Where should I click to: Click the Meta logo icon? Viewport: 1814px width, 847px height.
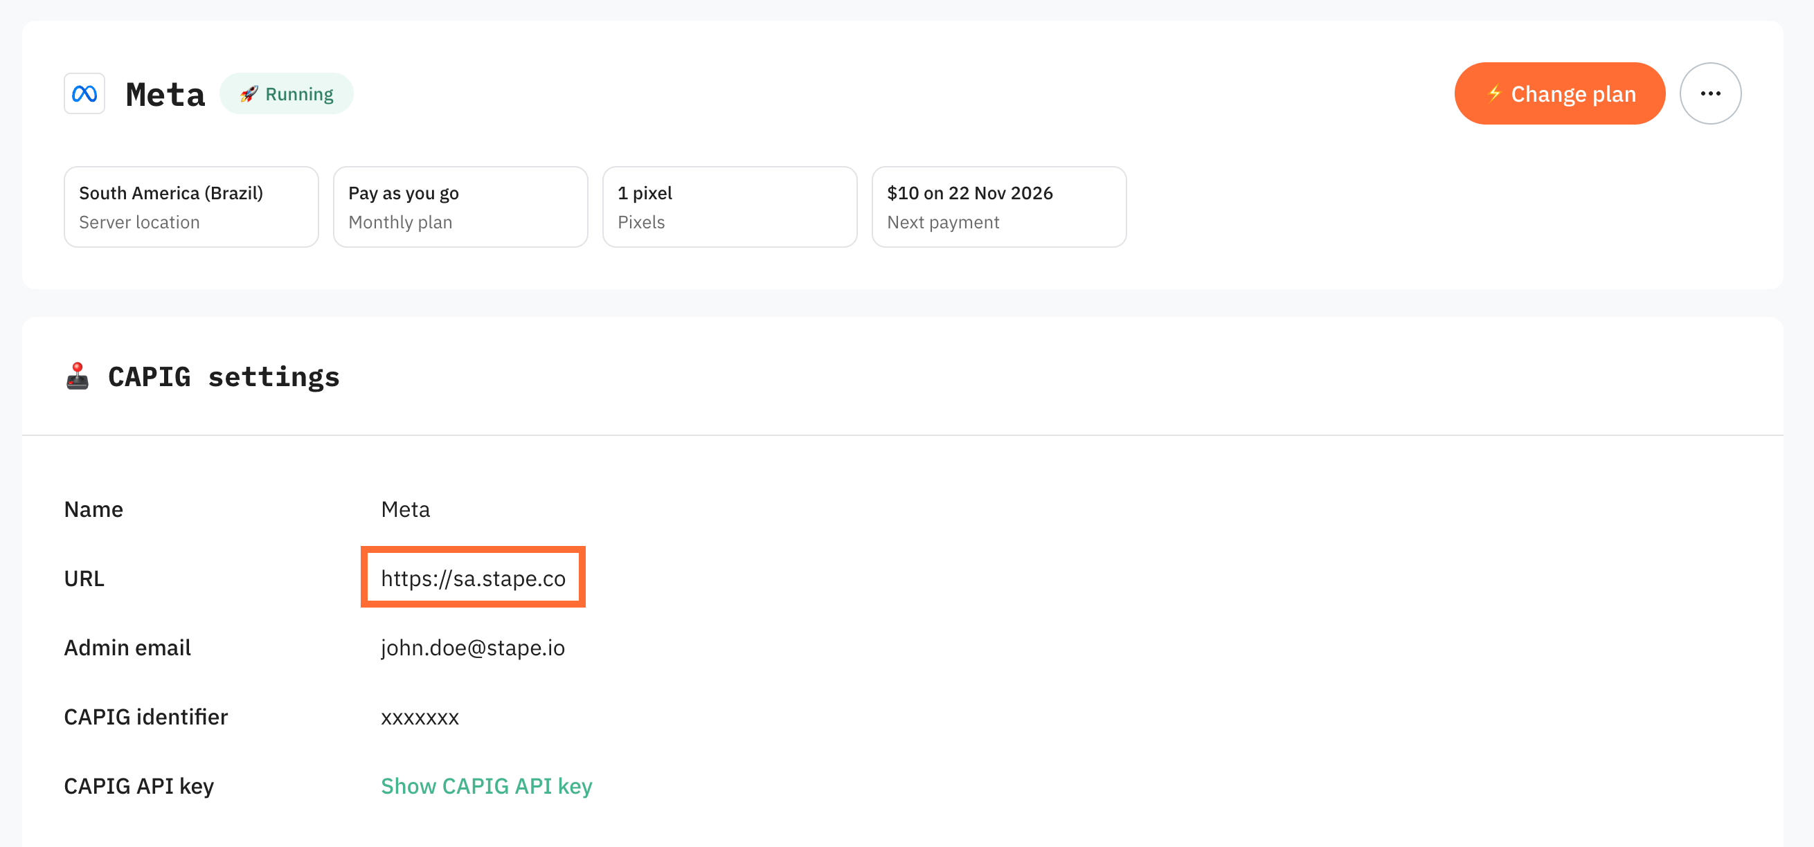pos(84,93)
